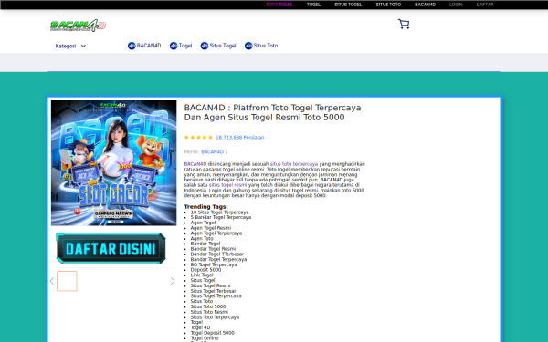Click DAFTAR in top bar

pyautogui.click(x=485, y=5)
